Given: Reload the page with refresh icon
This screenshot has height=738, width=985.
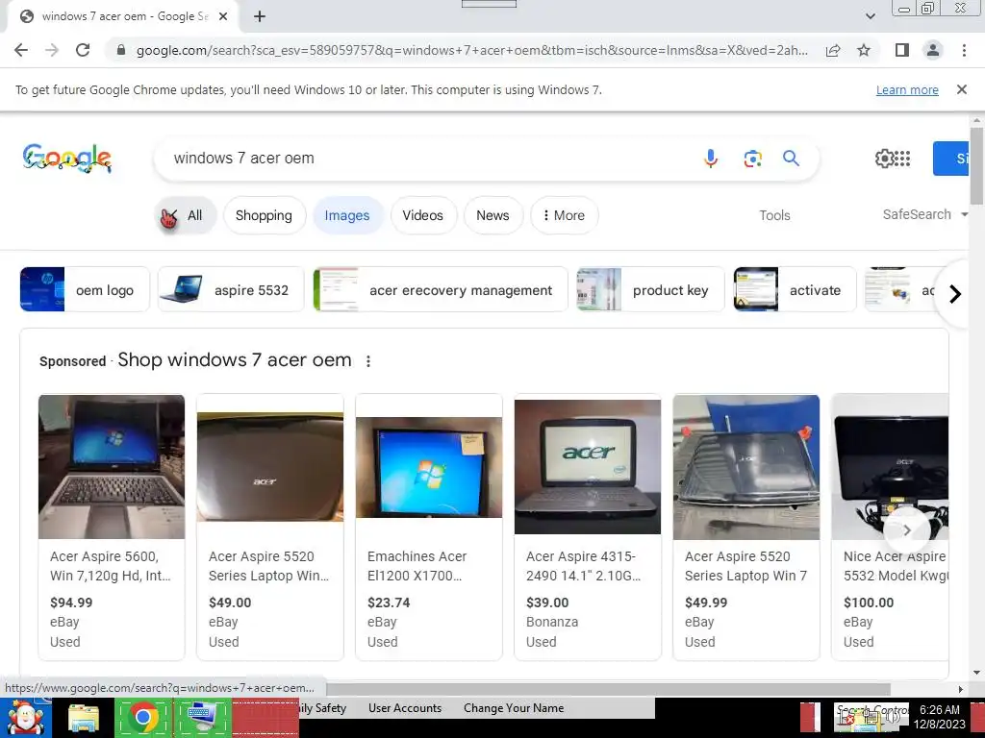Looking at the screenshot, I should click(x=83, y=50).
